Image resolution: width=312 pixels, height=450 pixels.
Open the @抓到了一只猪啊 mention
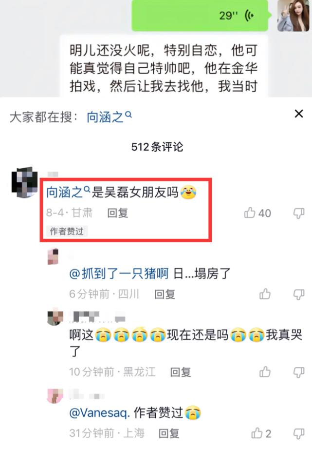pyautogui.click(x=119, y=274)
